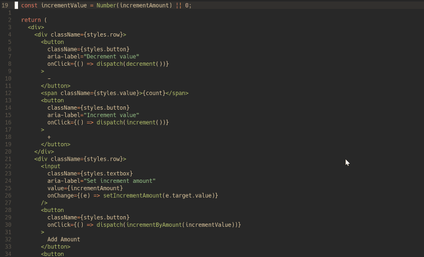Click 'value={incrementAmount}' on line 25
The width and height of the screenshot is (424, 257).
click(85, 188)
